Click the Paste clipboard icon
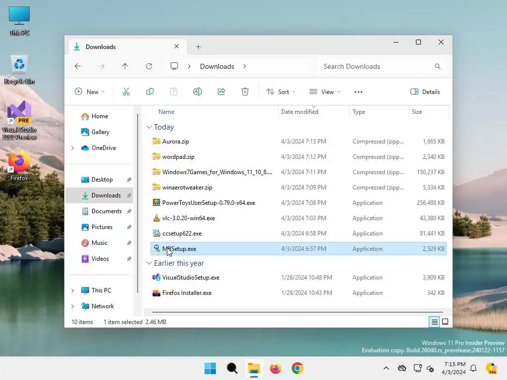The image size is (507, 380). point(174,92)
